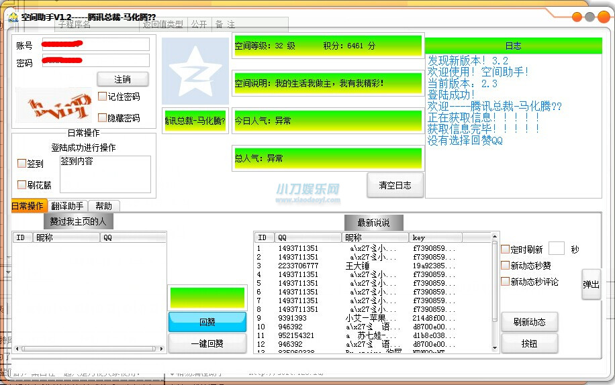Enable the 刷花藤 checkbox
The height and width of the screenshot is (385, 615).
(x=22, y=184)
